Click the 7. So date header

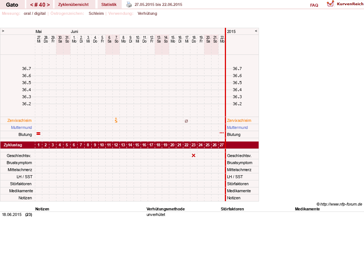pos(116,39)
